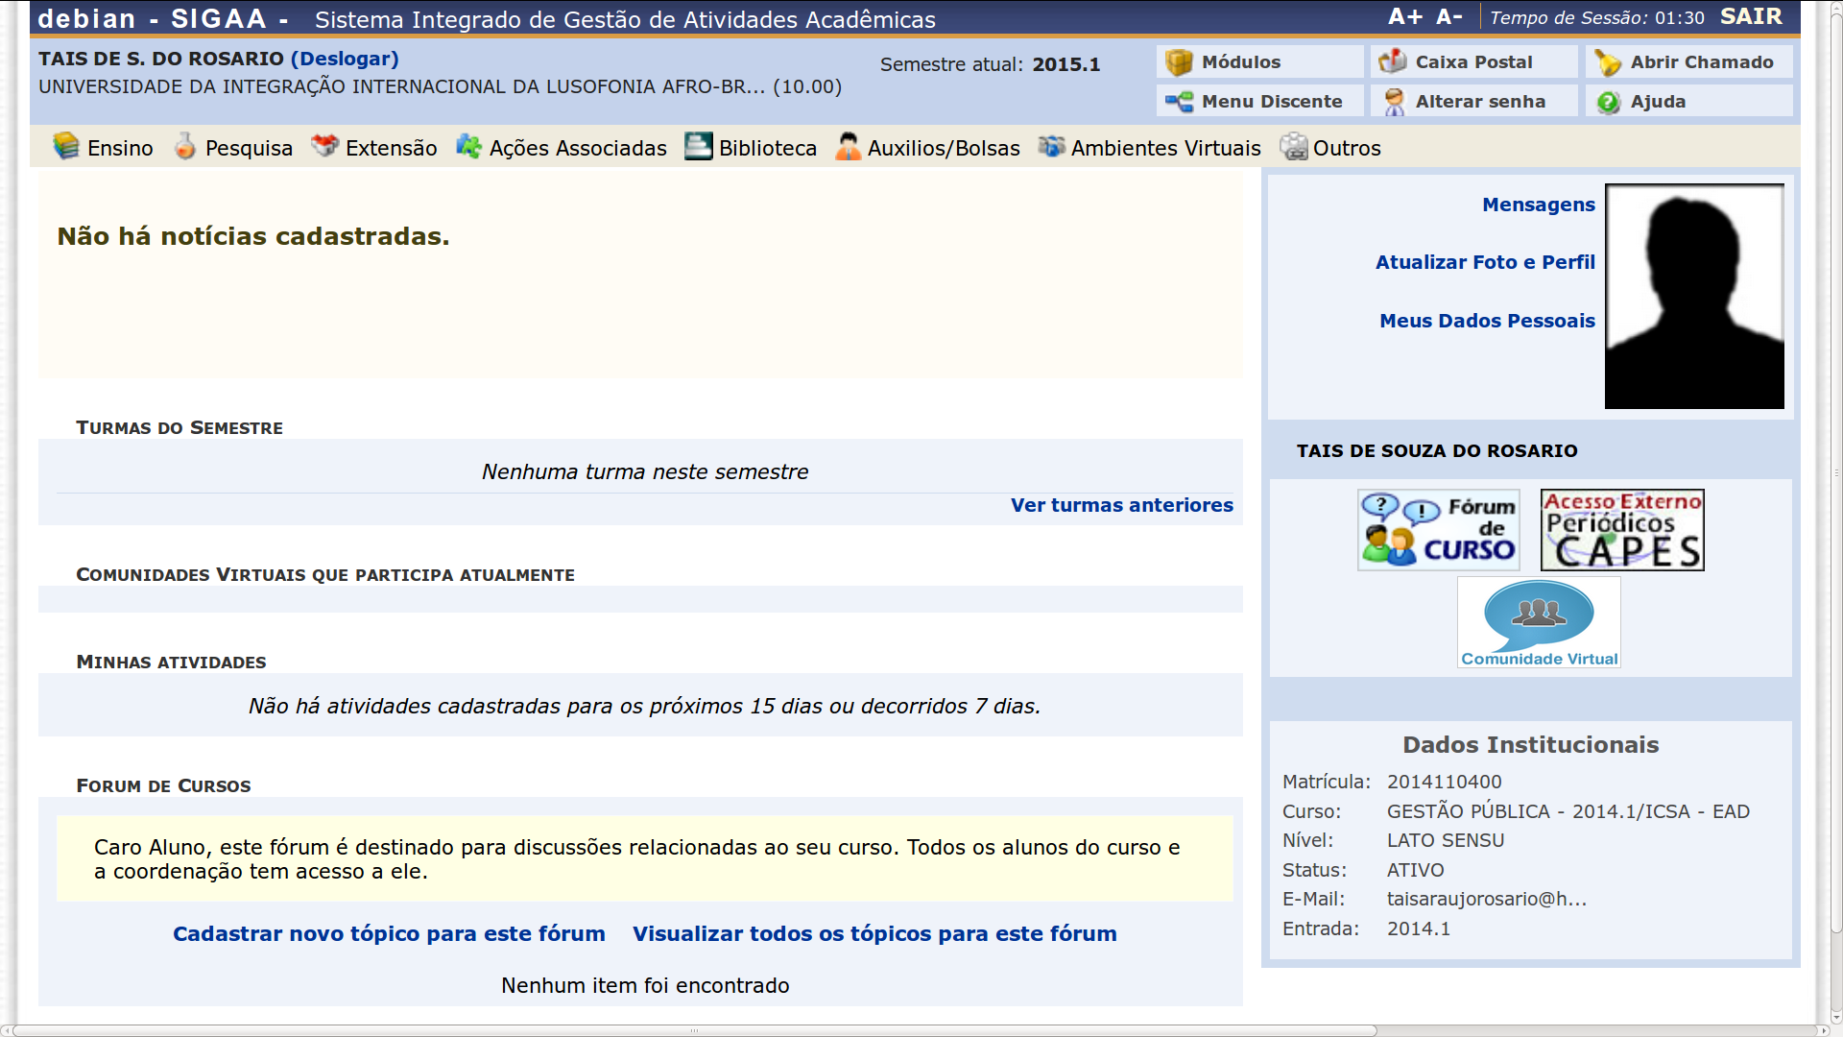This screenshot has height=1037, width=1843.
Task: Click the horizontal scrollbar at bottom
Action: point(691,1030)
